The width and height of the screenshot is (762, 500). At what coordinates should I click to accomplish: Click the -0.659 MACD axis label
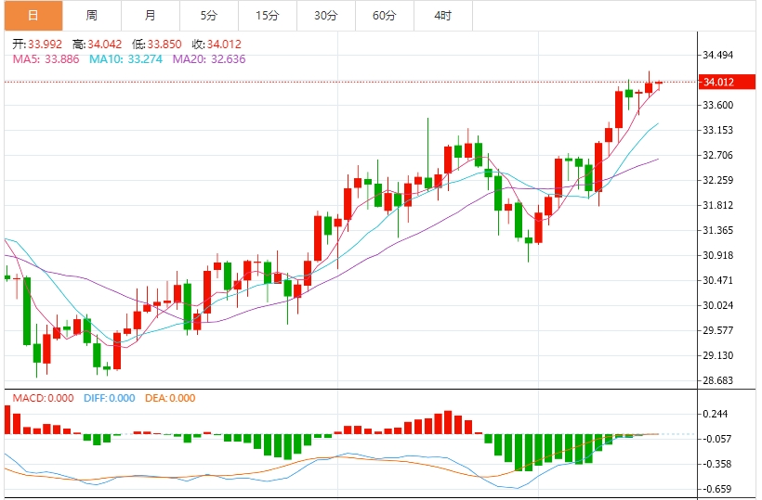pyautogui.click(x=717, y=489)
